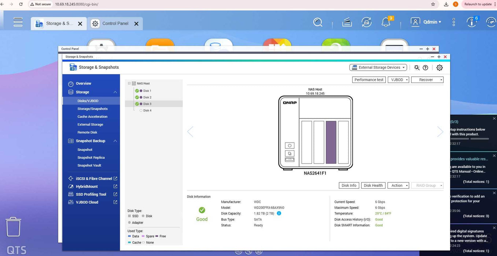Open the Help question mark icon
497x256 pixels.
(426, 68)
